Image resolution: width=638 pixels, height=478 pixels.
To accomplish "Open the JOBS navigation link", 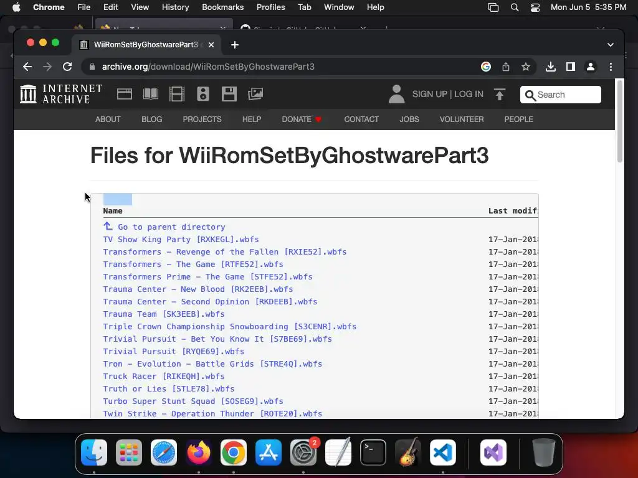I will 409,119.
